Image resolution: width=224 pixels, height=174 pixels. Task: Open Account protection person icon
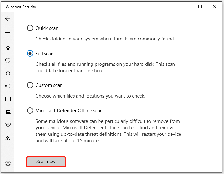[8, 74]
